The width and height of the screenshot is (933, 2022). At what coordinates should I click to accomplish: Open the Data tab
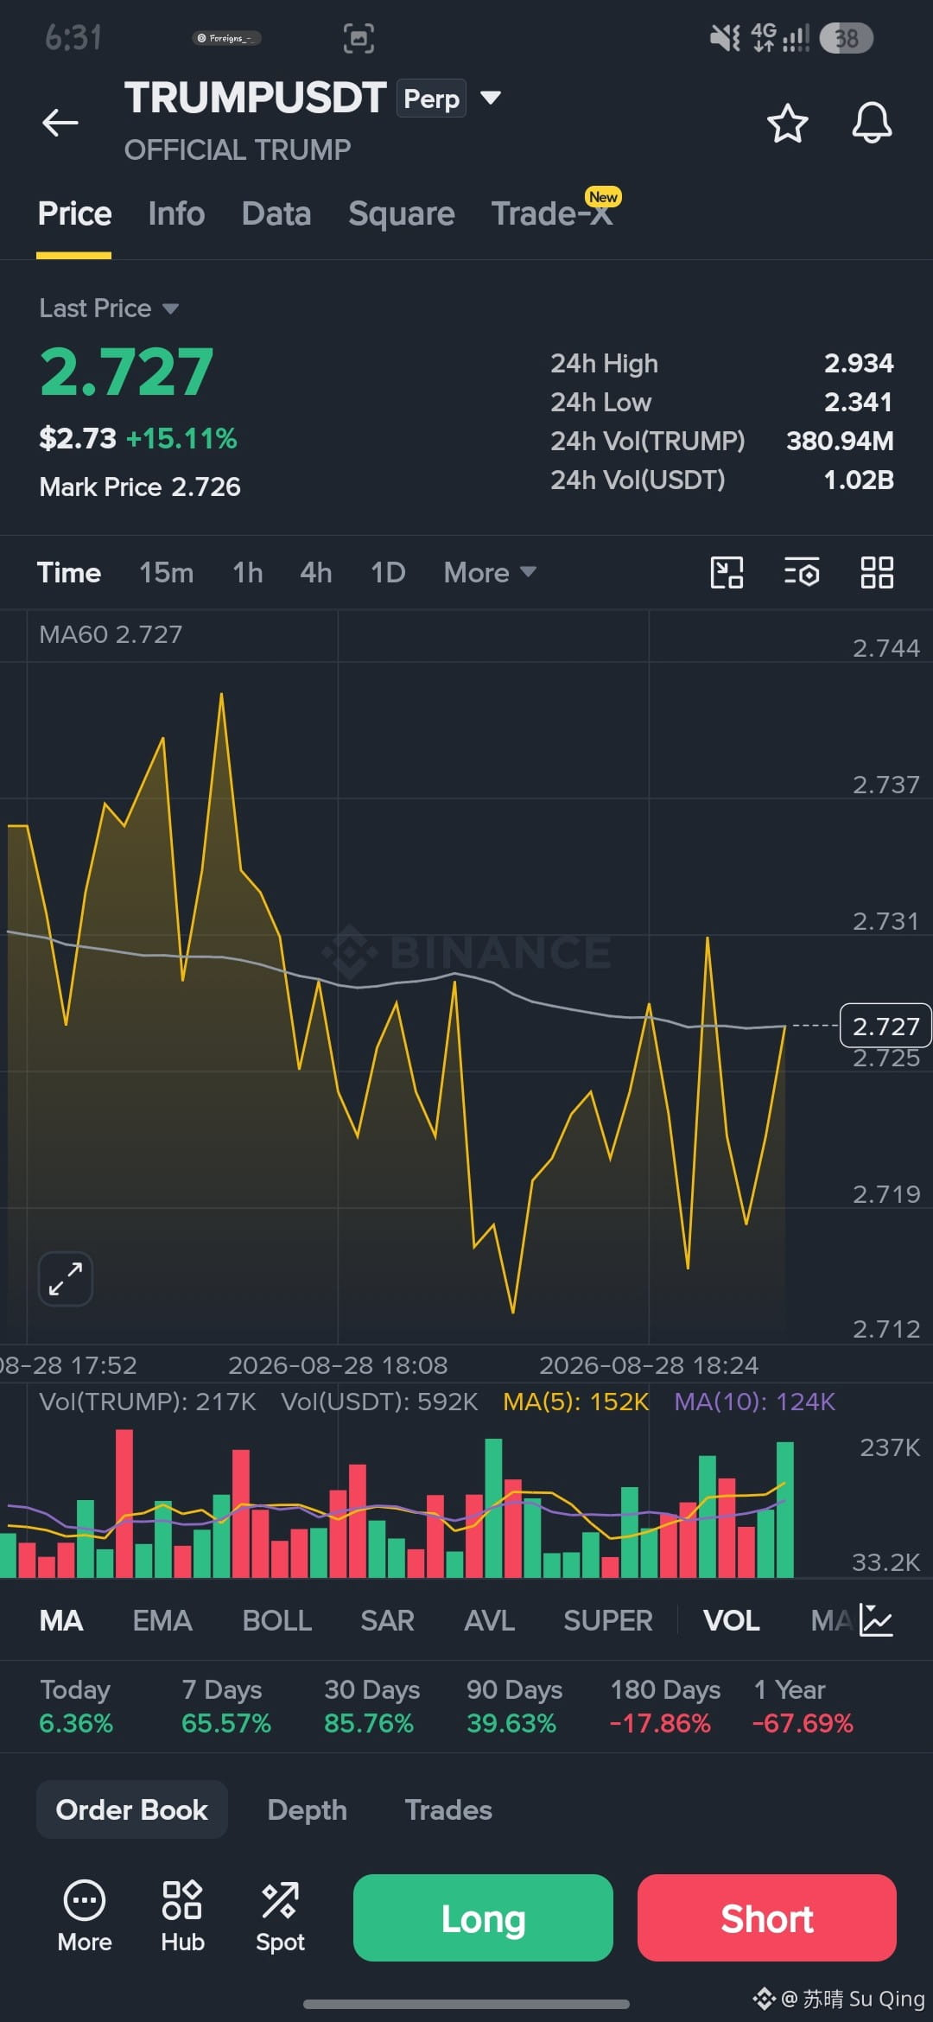point(276,213)
